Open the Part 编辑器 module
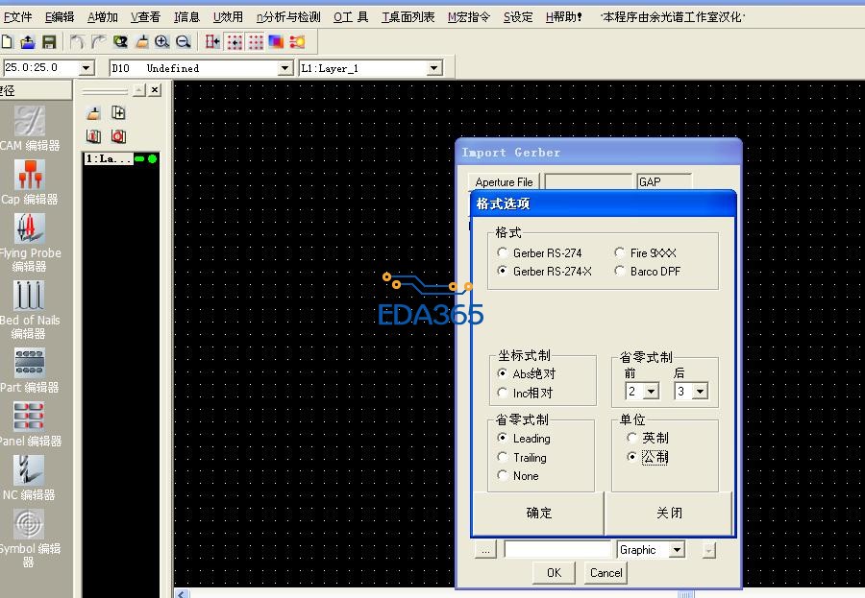This screenshot has width=865, height=598. pyautogui.click(x=30, y=371)
